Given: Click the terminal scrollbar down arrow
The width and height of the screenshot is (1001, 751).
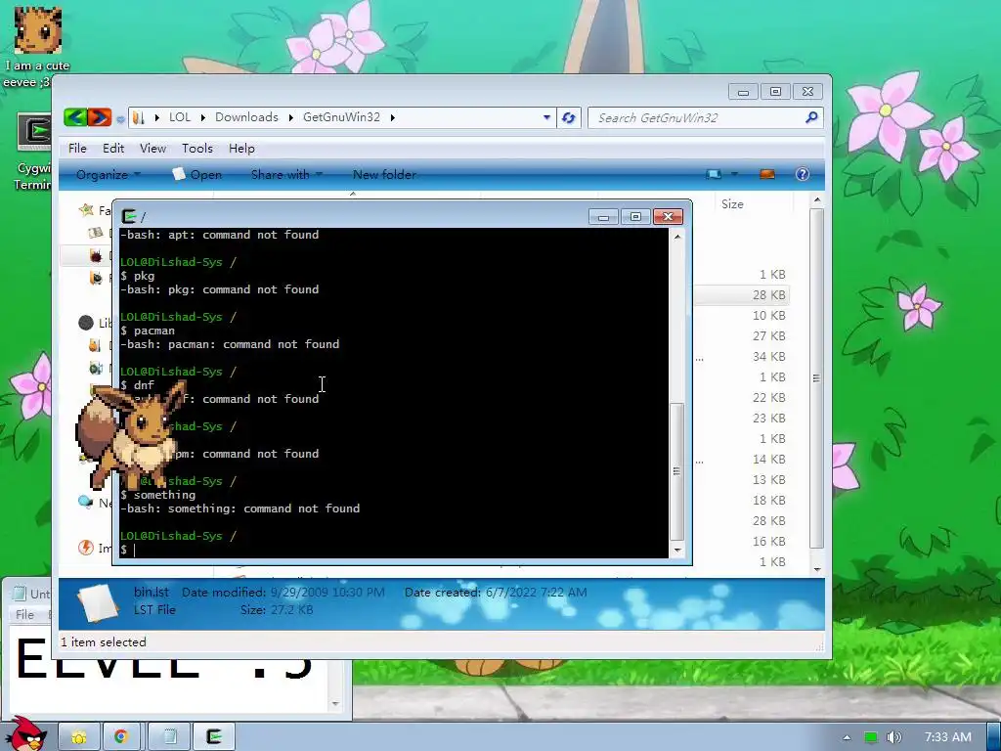Looking at the screenshot, I should click(677, 550).
